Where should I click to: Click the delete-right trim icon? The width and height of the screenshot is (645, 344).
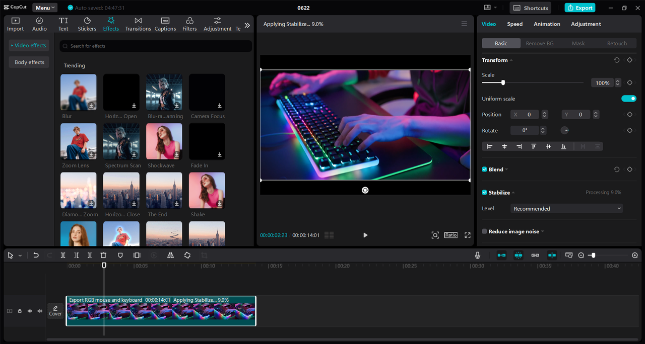[90, 255]
